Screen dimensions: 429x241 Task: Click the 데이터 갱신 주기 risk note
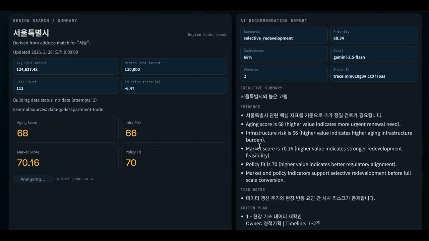310,198
